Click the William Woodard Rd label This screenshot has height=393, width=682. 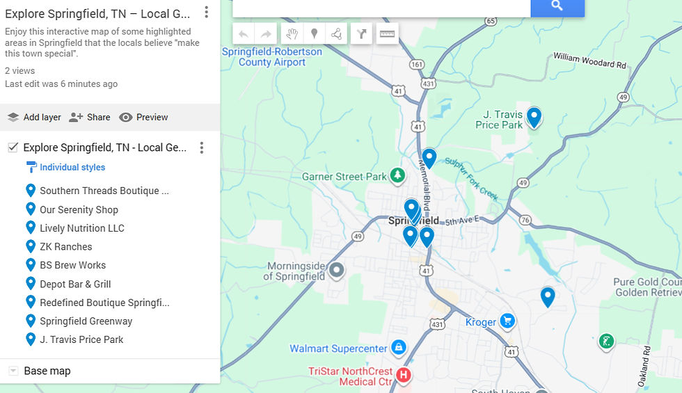point(590,61)
